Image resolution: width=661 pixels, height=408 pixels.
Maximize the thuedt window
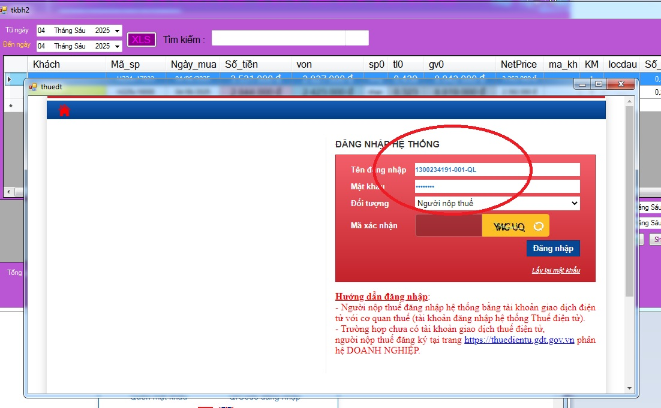pyautogui.click(x=598, y=84)
